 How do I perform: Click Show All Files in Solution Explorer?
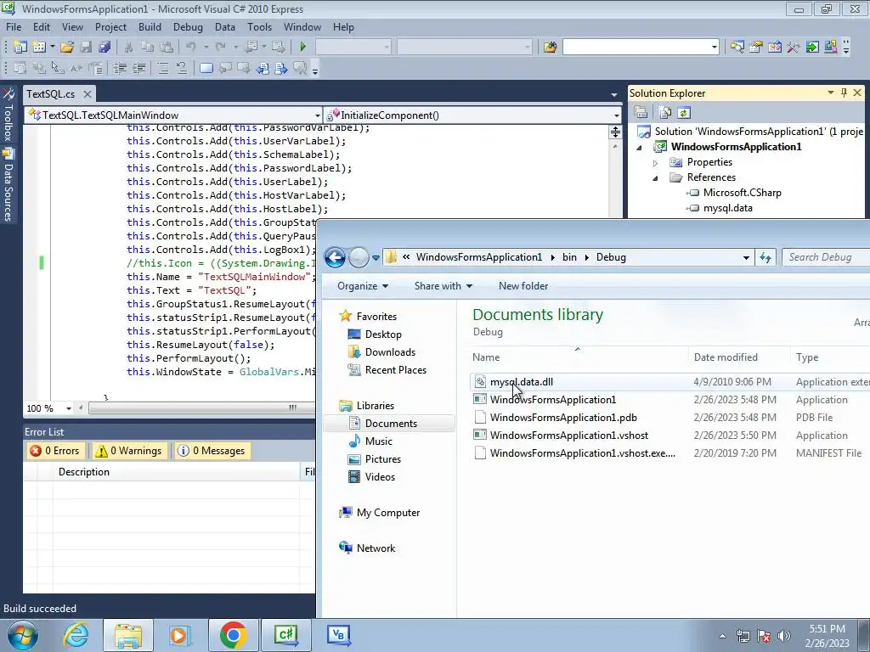click(x=664, y=113)
